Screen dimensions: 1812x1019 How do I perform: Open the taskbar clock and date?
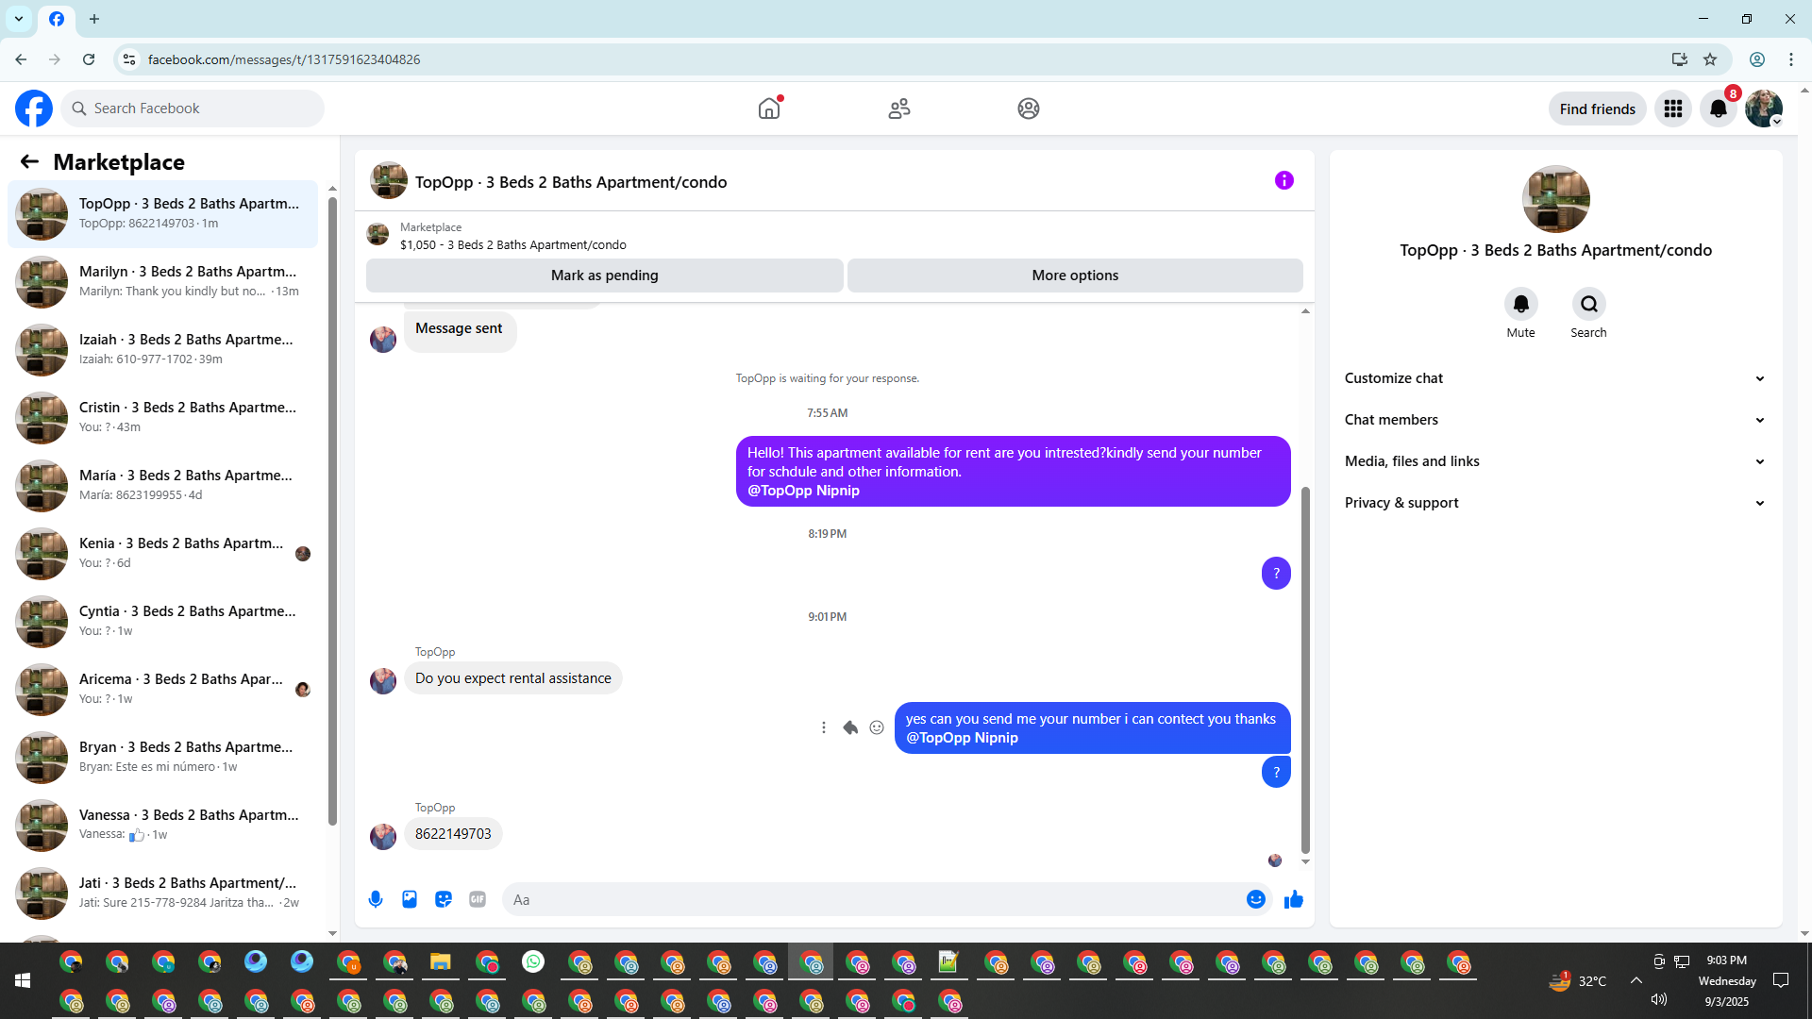[x=1726, y=981]
